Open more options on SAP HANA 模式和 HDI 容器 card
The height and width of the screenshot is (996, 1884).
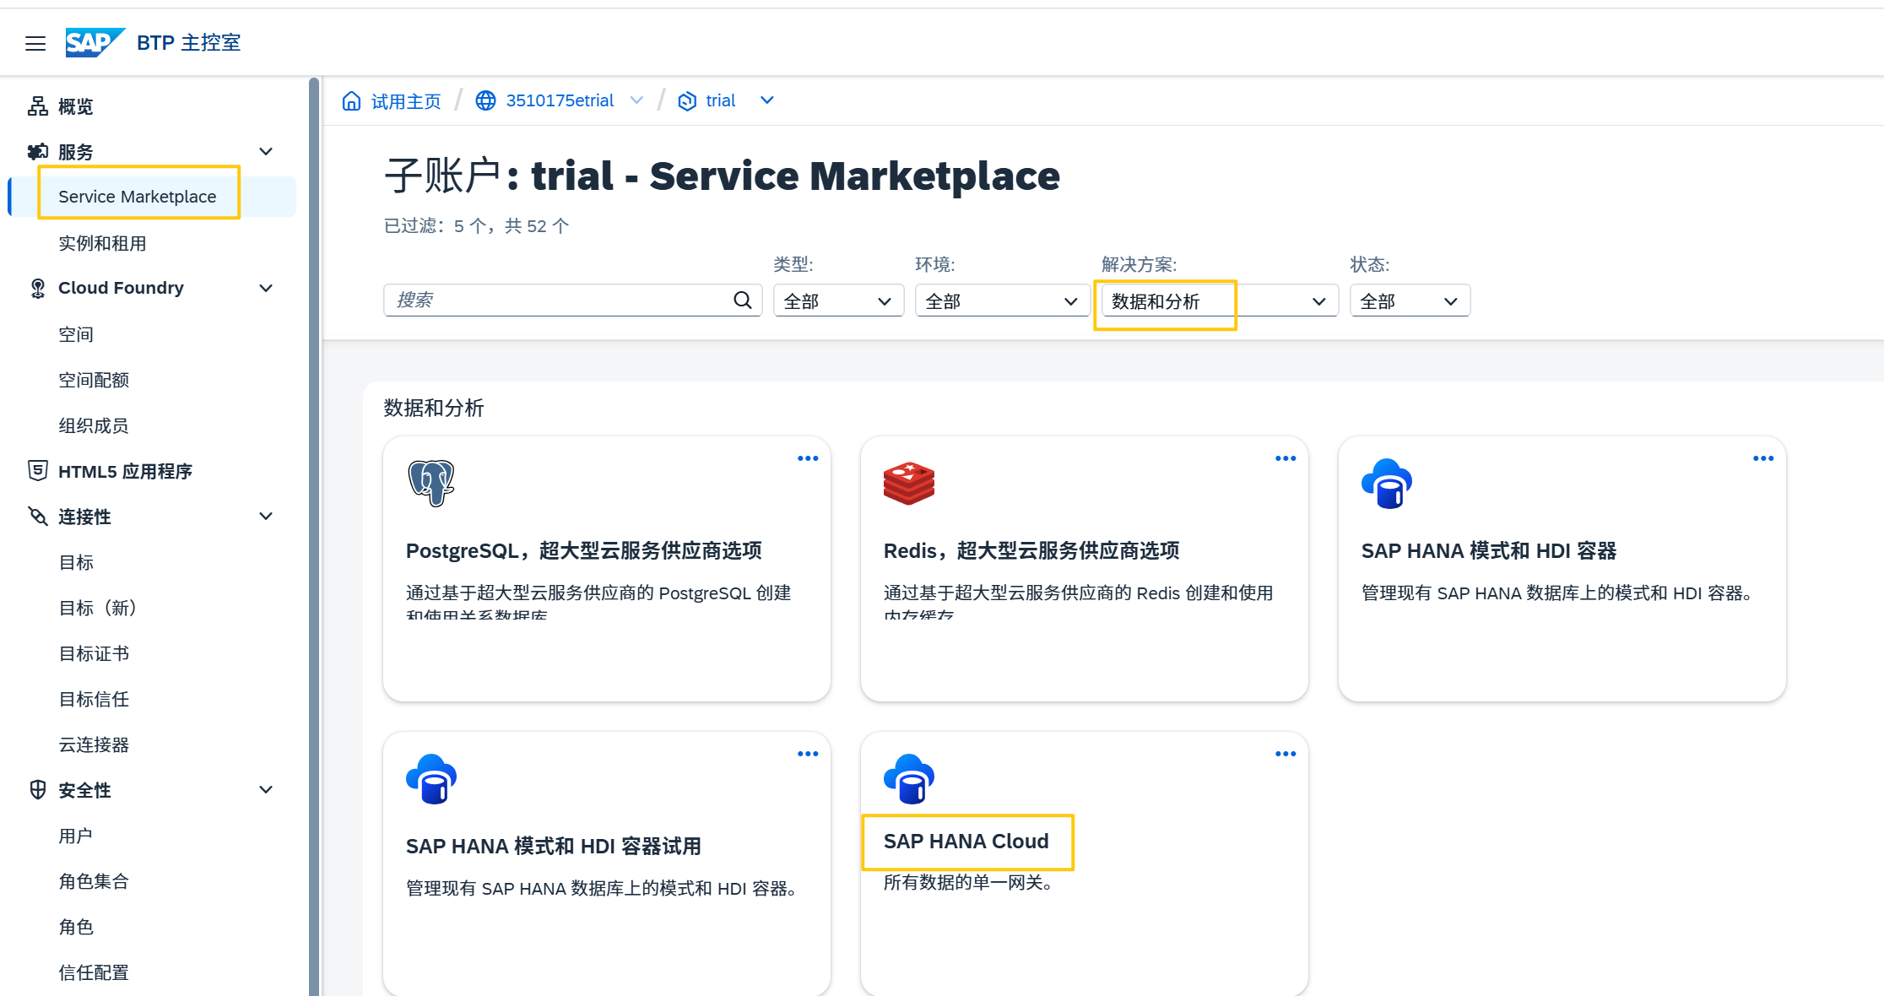[x=1763, y=458]
